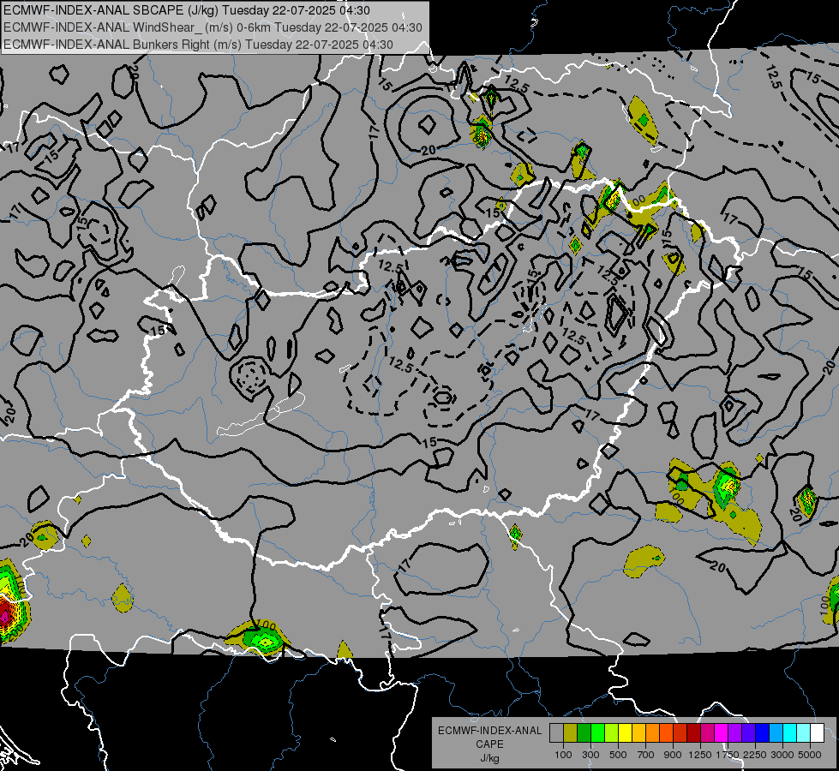
Task: Click the J/kg unit label in legend
Action: (x=489, y=758)
